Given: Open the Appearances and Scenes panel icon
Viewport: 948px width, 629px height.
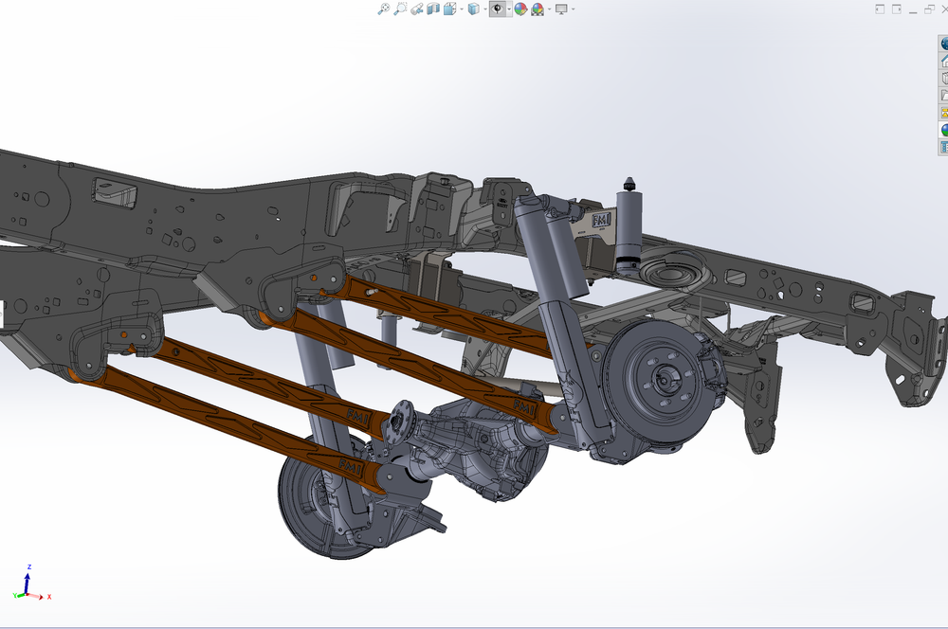Looking at the screenshot, I should (x=941, y=130).
